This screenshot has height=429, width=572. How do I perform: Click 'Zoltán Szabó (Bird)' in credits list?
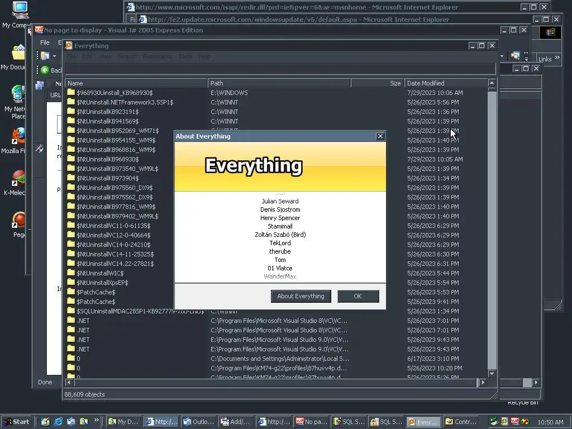280,235
